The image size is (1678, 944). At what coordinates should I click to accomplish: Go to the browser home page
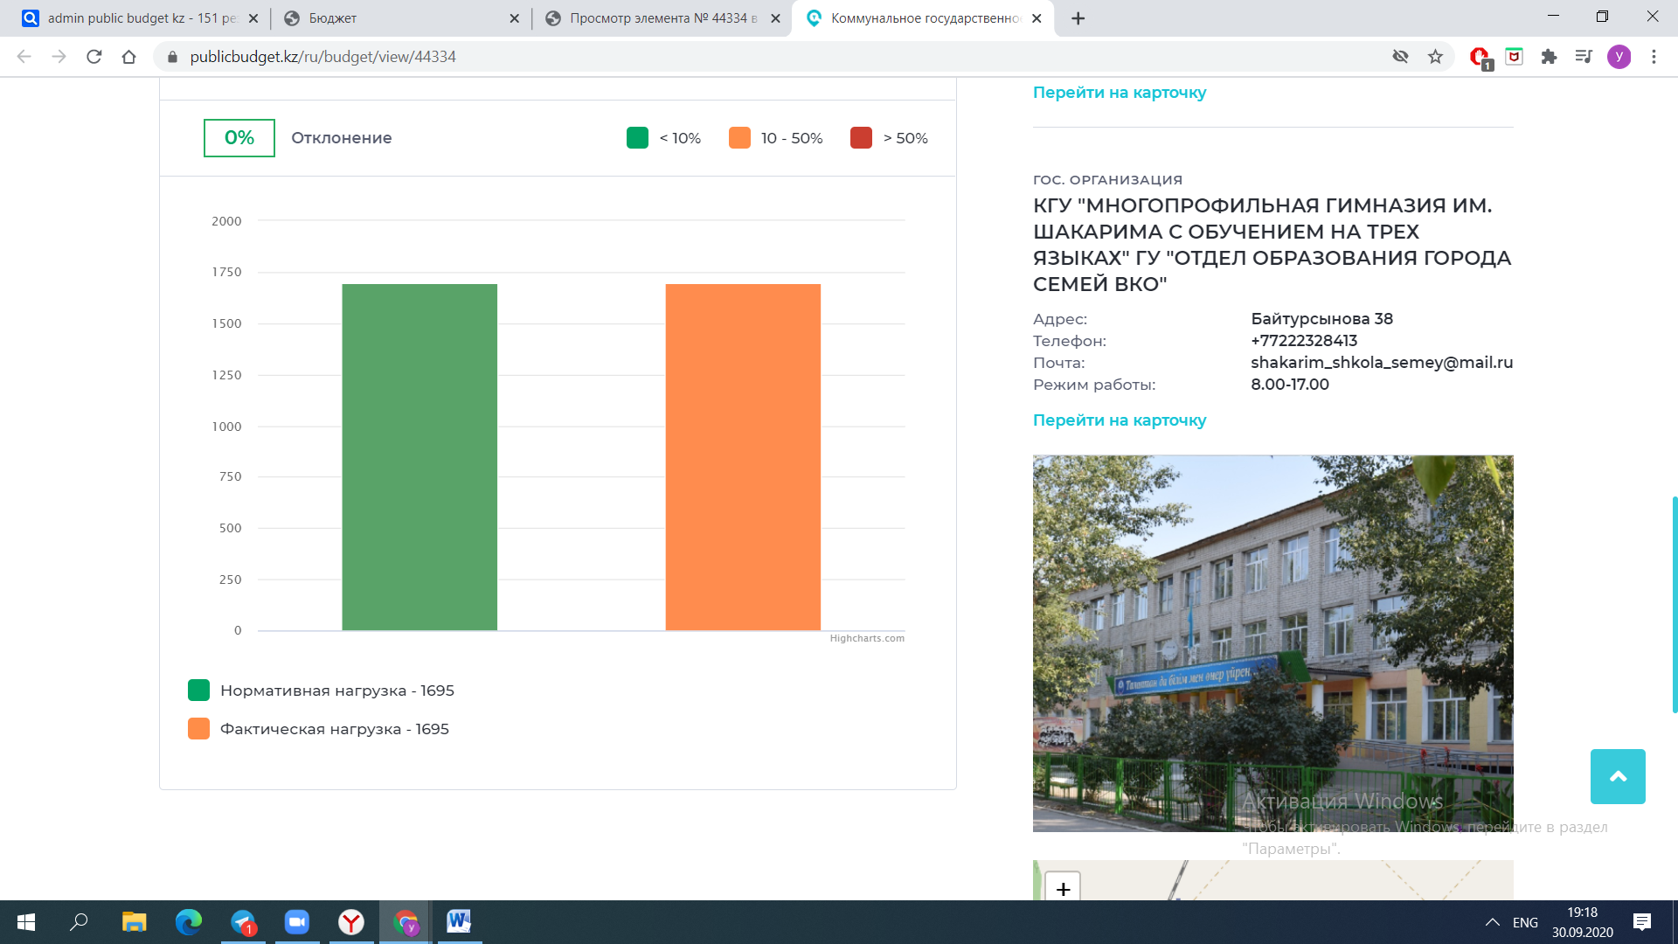click(x=129, y=57)
